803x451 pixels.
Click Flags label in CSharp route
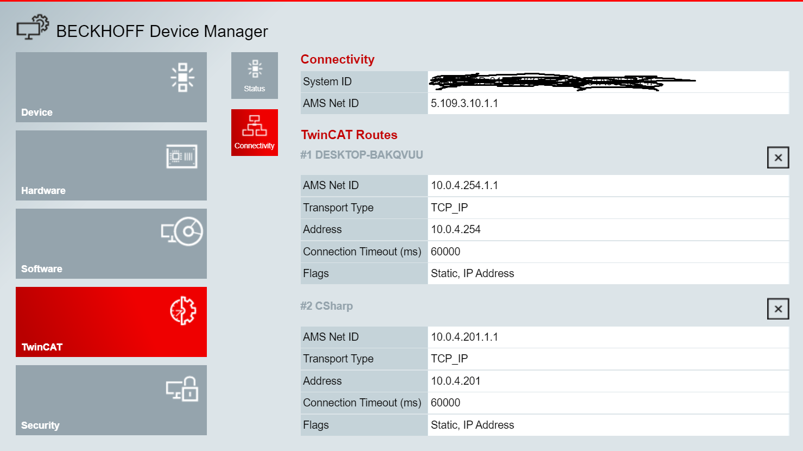point(316,425)
